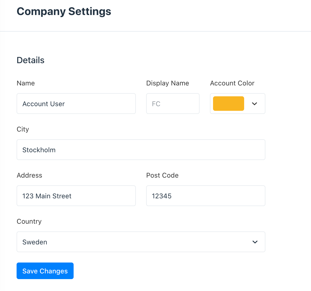The width and height of the screenshot is (311, 291).
Task: Click the horizontal divider below the header
Action: click(x=155, y=31)
